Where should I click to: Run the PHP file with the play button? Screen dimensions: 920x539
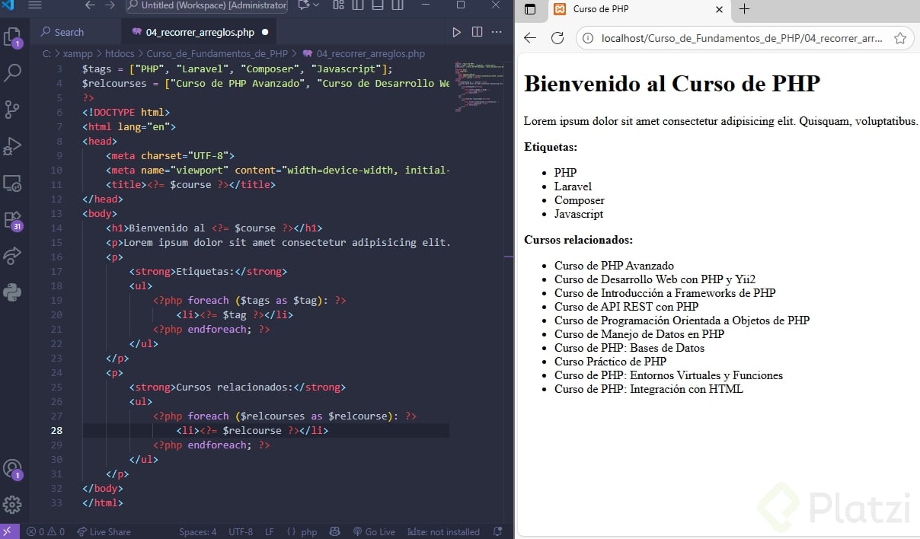point(456,32)
